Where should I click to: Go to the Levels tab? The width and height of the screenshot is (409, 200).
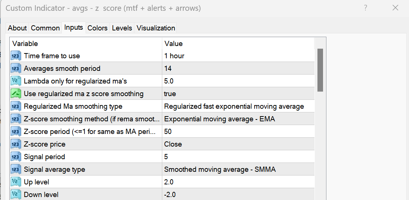click(122, 28)
